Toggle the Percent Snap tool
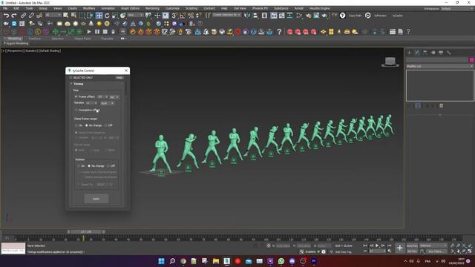This screenshot has width=475, height=267. click(191, 16)
